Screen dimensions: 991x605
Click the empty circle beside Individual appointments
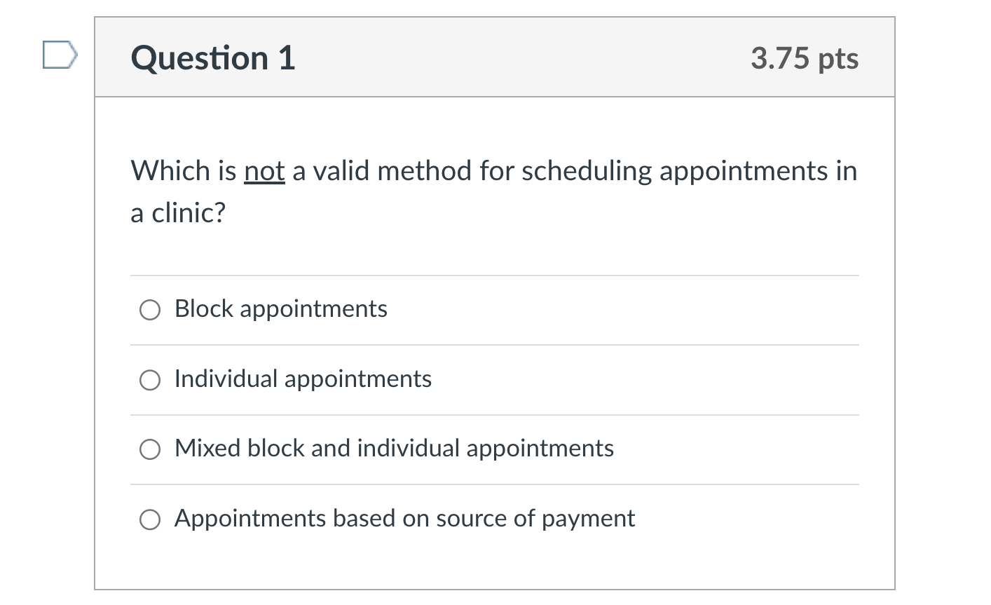pyautogui.click(x=149, y=379)
